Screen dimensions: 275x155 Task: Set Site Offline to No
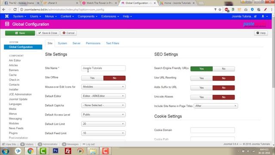pos(114,78)
